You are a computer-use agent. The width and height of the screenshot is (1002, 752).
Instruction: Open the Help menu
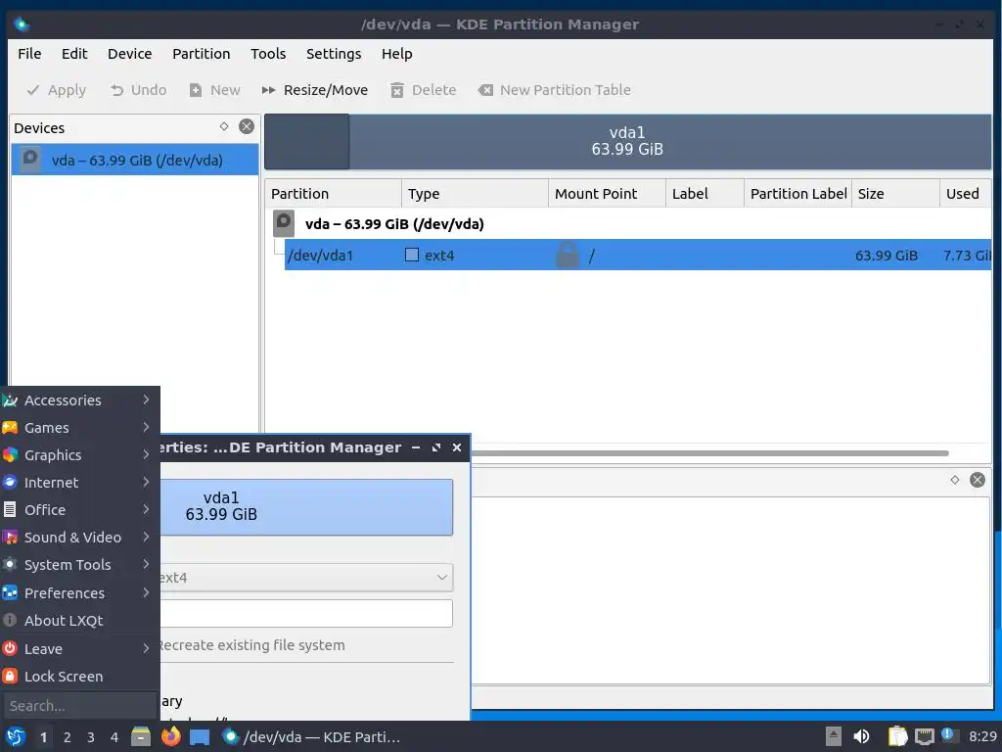click(397, 54)
